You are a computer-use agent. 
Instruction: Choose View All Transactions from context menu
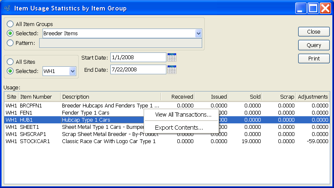click(x=183, y=115)
